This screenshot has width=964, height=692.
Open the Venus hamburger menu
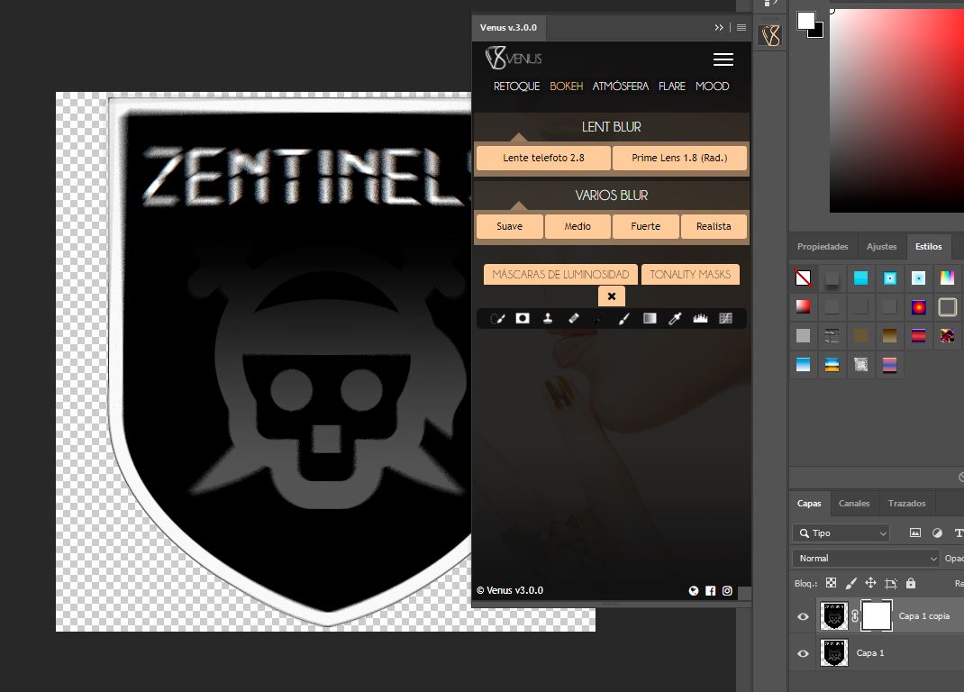(723, 59)
